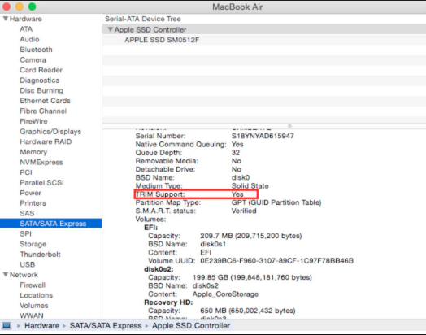Click the serial number value S18YNYAD615947
This screenshot has width=426, height=335.
pos(263,136)
